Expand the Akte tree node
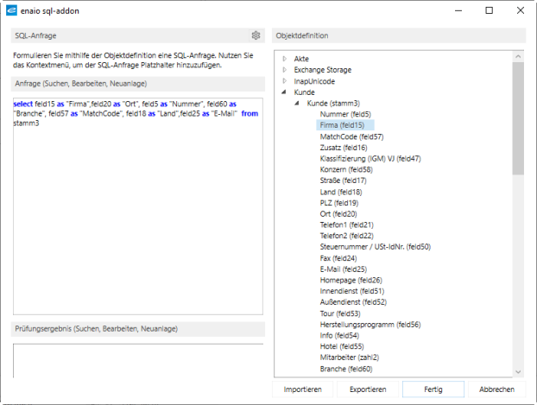Screen dimensions: 537x405 (284, 59)
